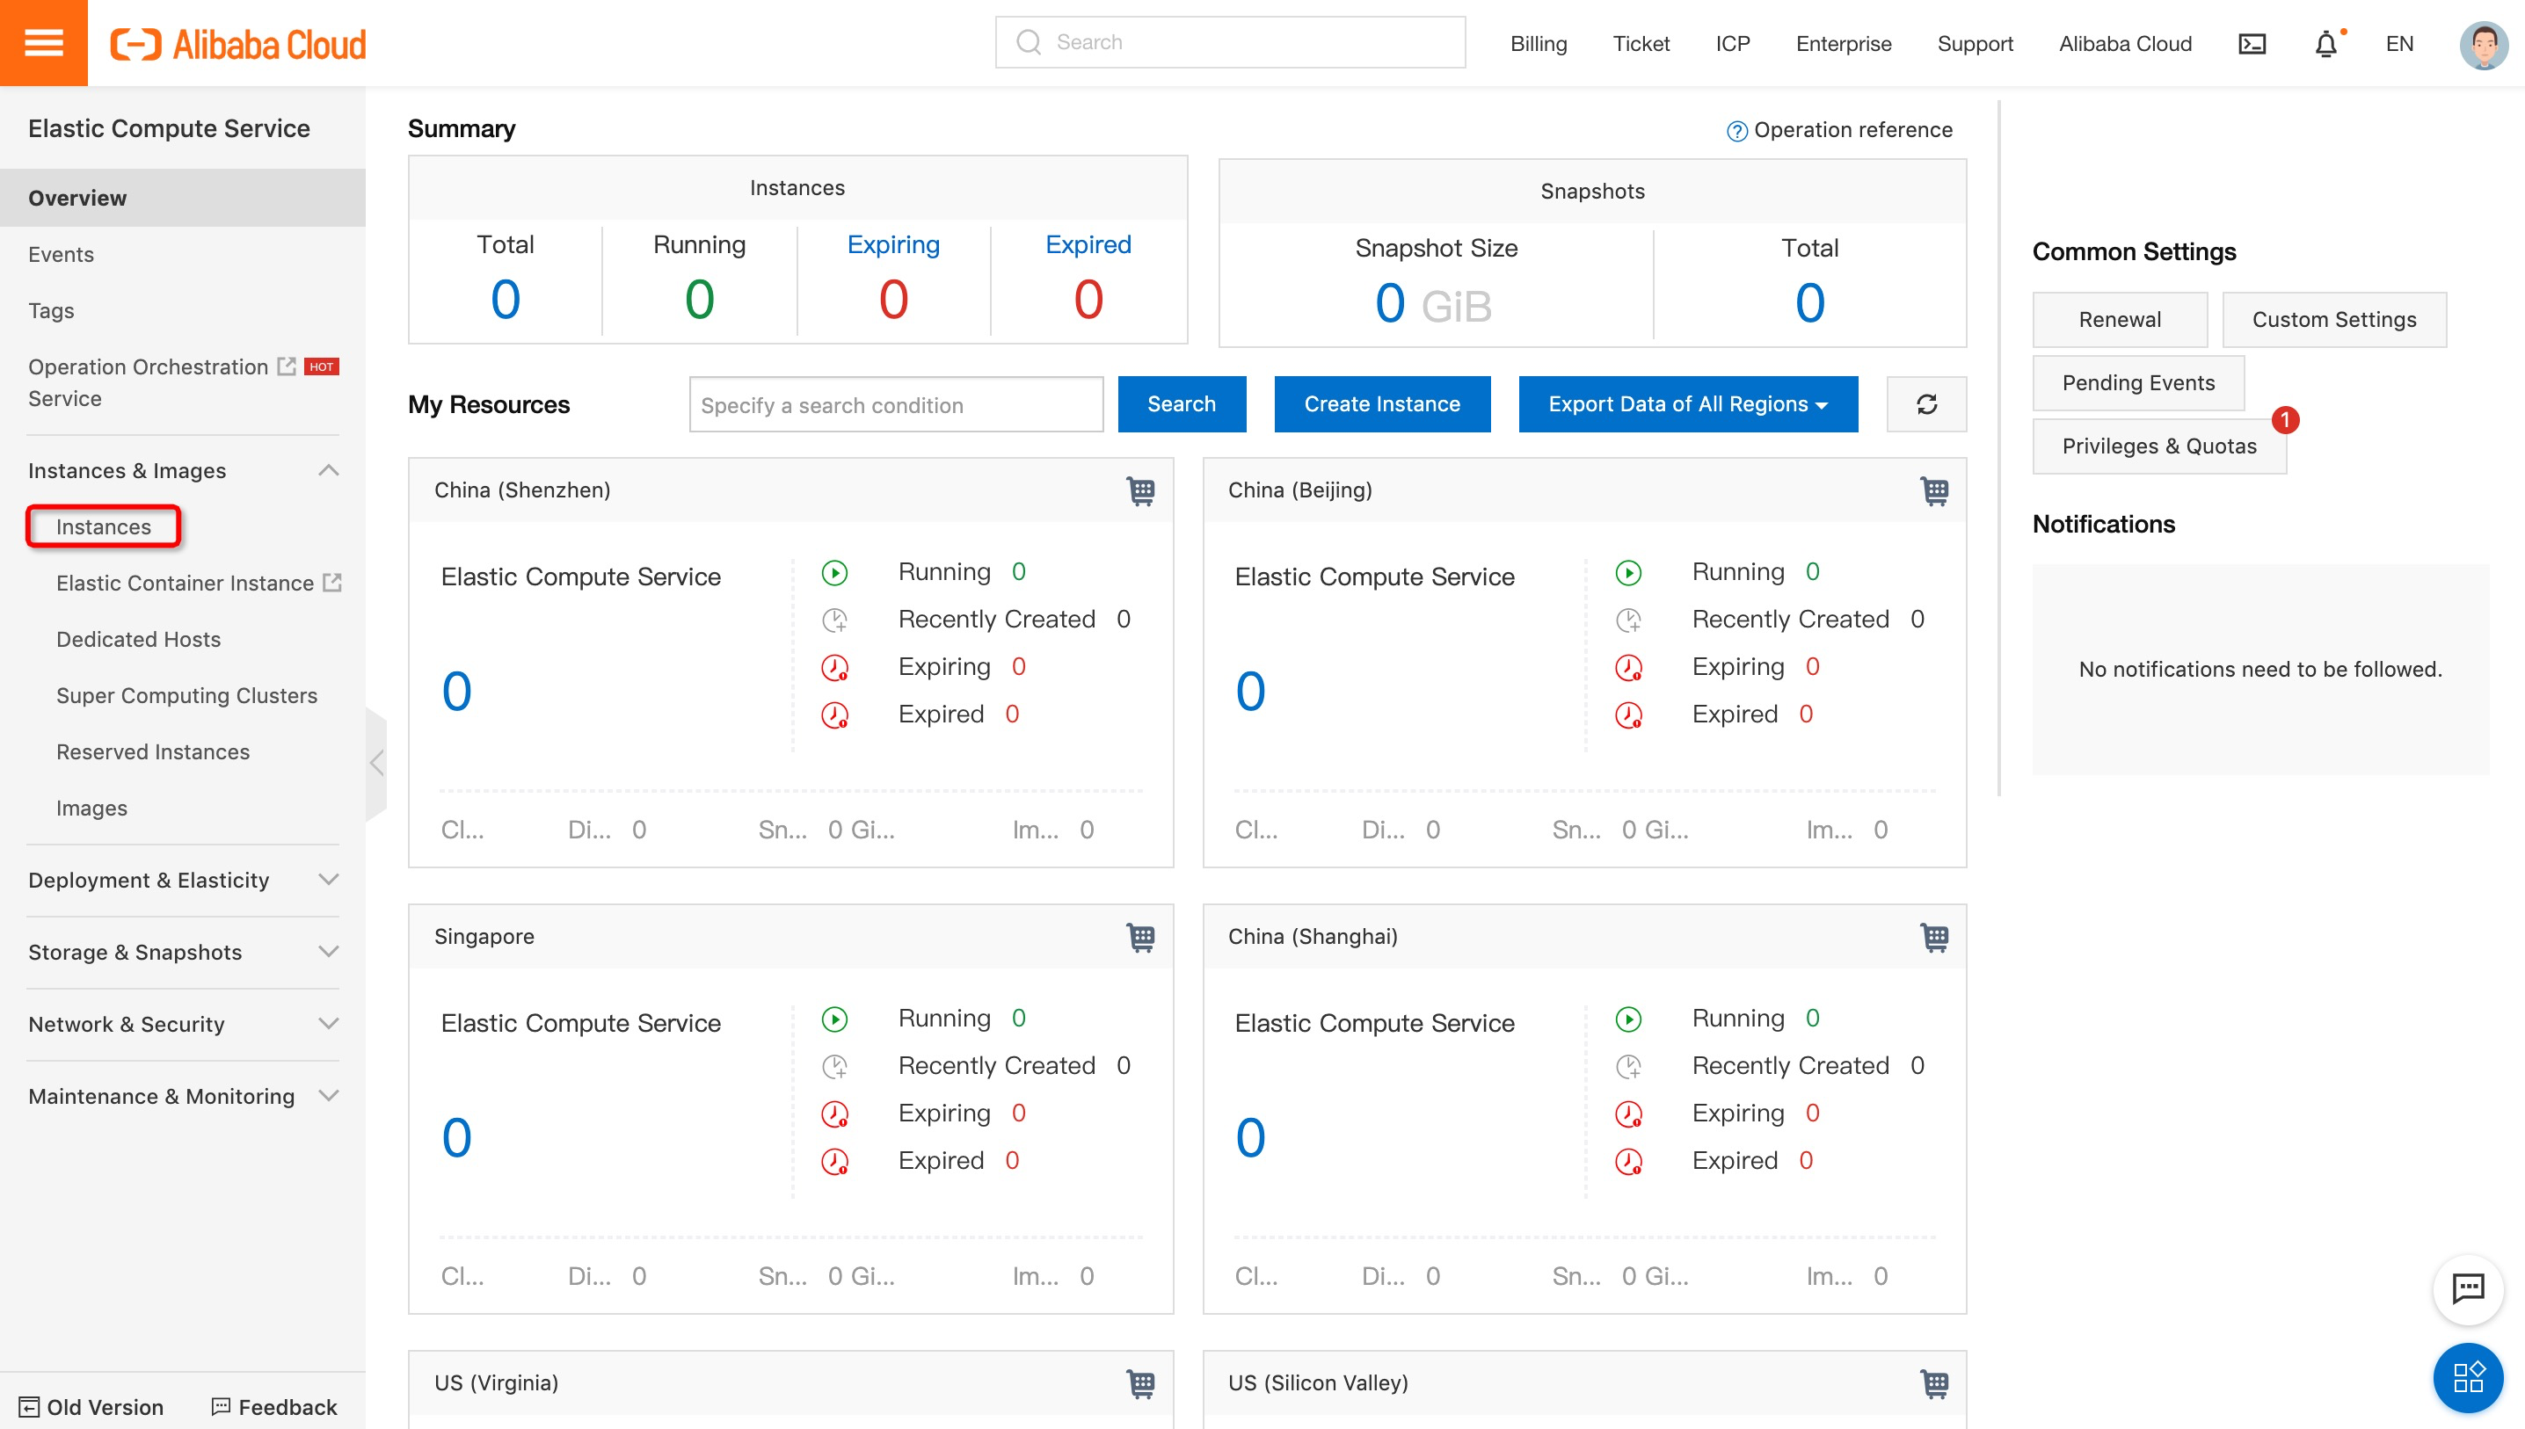2525x1429 pixels.
Task: Click the China (Shenzhen) shopping cart icon
Action: [x=1139, y=490]
